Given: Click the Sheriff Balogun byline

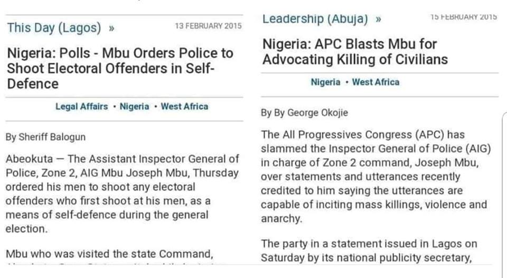Looking at the screenshot, I should point(45,137).
